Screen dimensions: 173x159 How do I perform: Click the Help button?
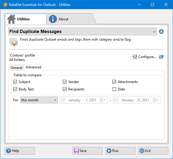pos(20,151)
